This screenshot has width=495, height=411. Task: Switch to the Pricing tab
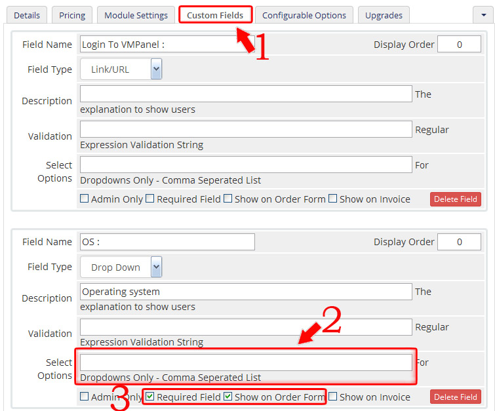(71, 15)
